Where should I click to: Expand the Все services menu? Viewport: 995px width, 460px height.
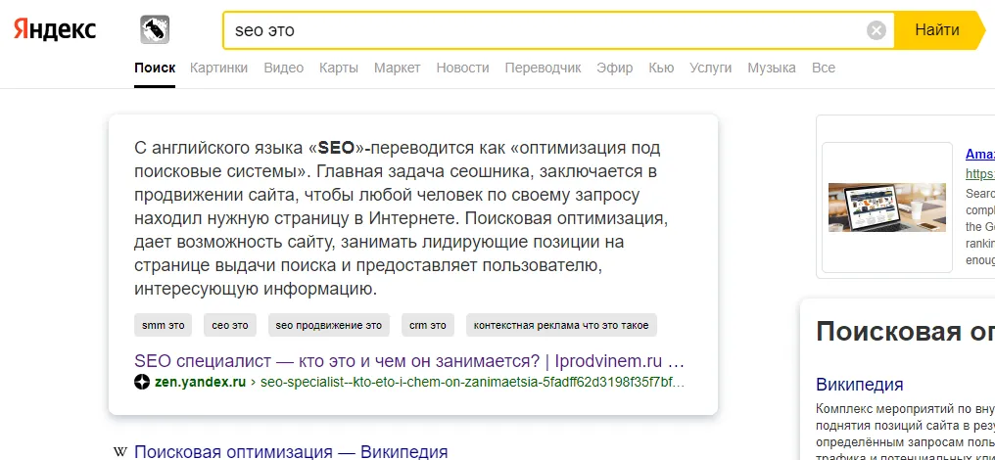point(824,68)
